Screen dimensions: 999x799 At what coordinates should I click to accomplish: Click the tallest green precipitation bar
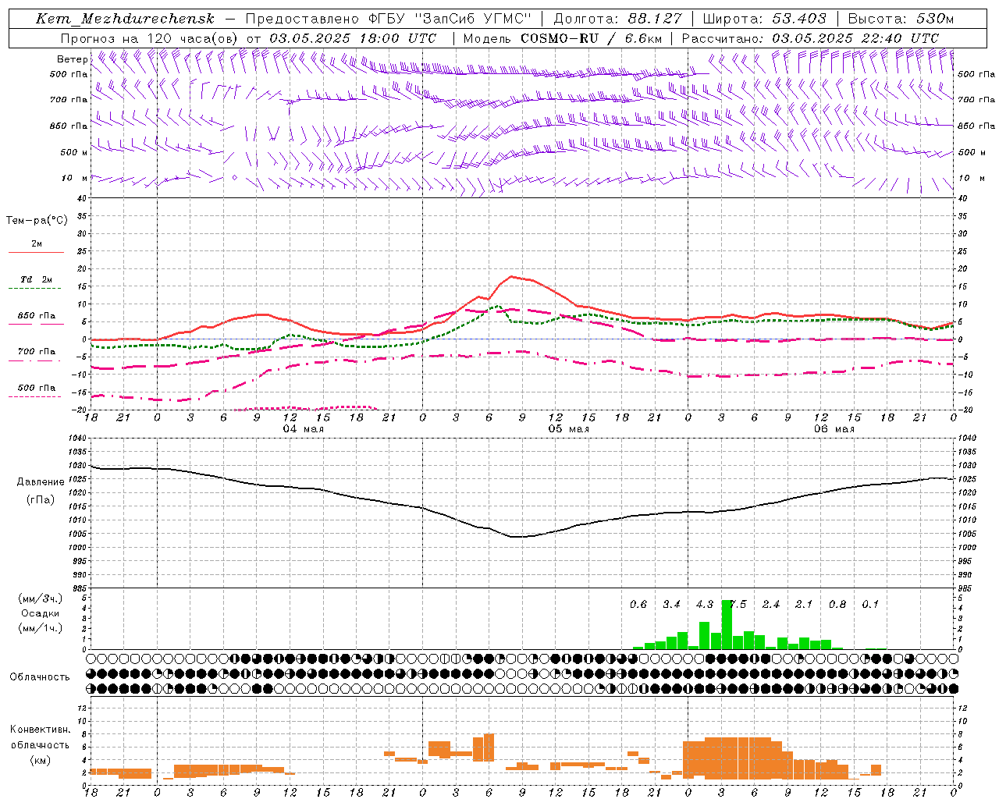(x=727, y=624)
